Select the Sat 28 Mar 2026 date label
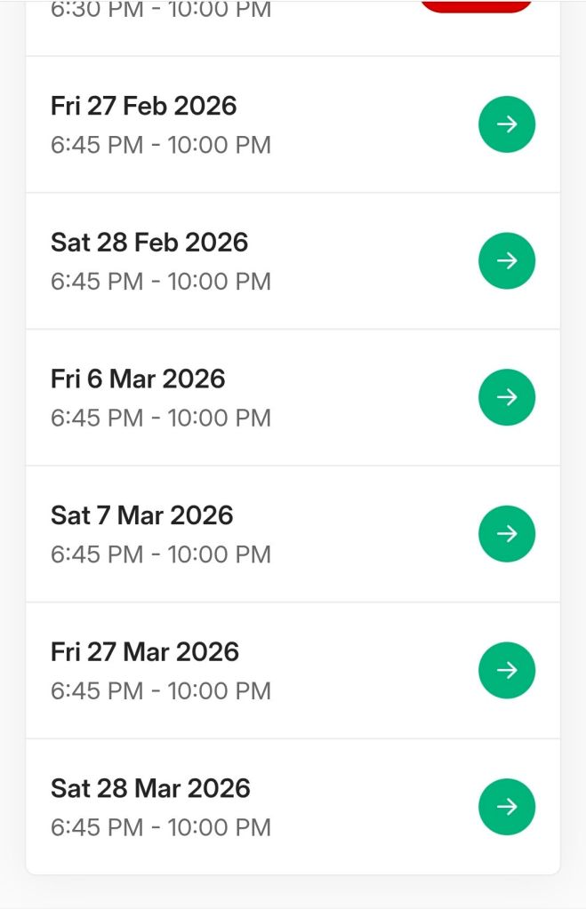 point(150,788)
